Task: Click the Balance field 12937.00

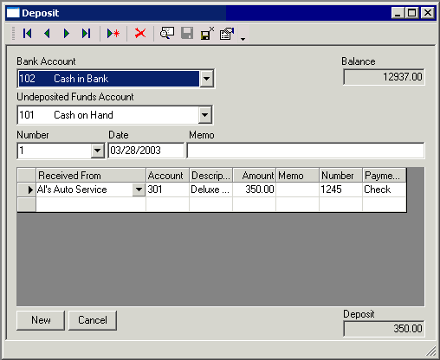Action: 384,77
